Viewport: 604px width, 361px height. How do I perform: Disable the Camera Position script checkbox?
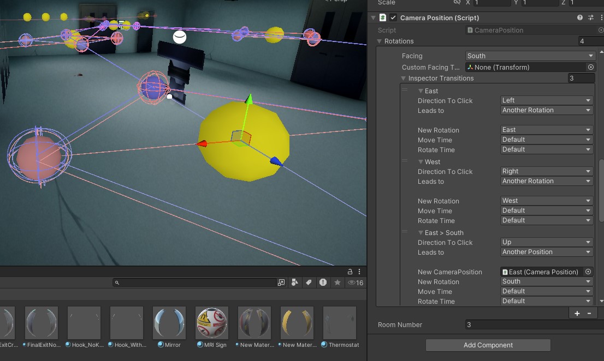(x=392, y=17)
